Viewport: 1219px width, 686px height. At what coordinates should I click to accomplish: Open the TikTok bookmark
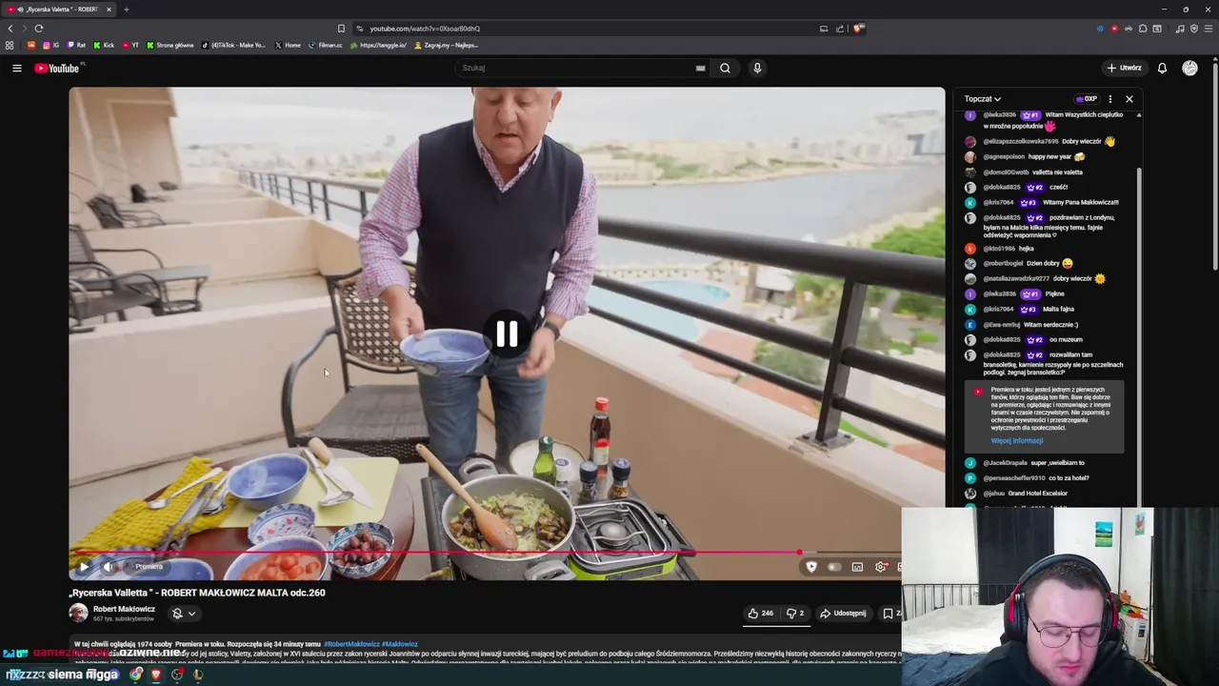click(x=234, y=45)
